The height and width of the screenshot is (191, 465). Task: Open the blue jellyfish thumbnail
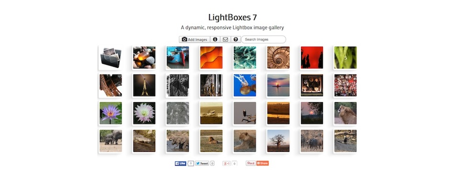tap(245, 85)
